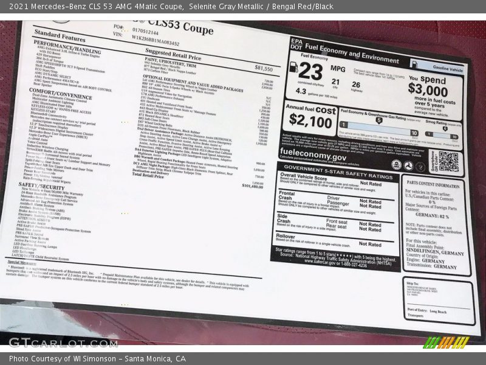Screen dimensions: 486x365
Task: Click "GOVERNMENT 5-STAR SAFETY RATINGS" banner
Action: (338, 172)
